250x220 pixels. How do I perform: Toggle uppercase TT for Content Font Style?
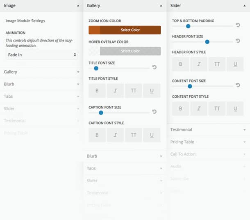217,108
